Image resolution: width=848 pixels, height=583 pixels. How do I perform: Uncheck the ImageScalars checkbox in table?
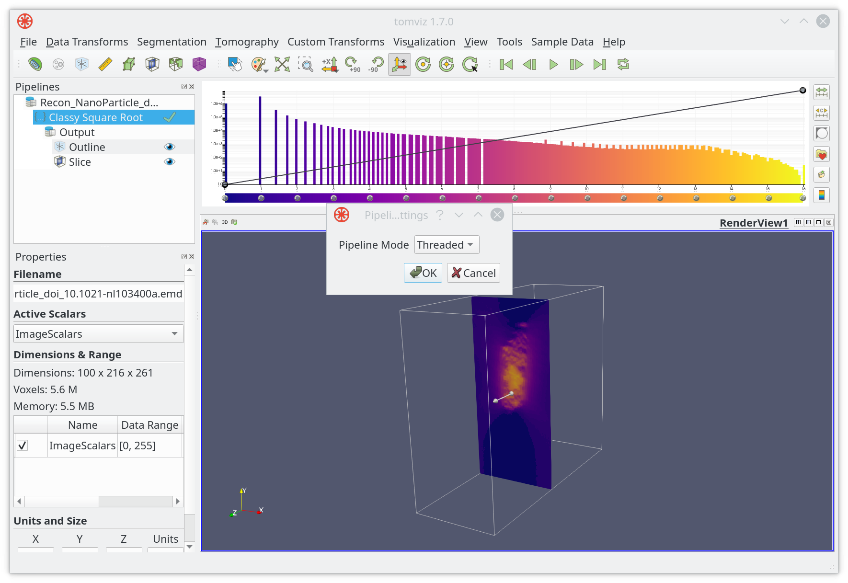22,446
